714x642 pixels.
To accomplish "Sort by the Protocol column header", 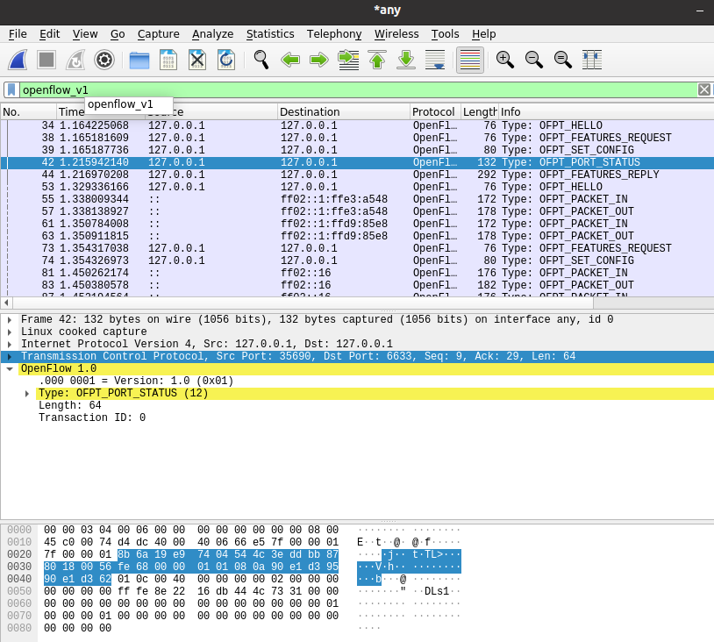I will (433, 112).
